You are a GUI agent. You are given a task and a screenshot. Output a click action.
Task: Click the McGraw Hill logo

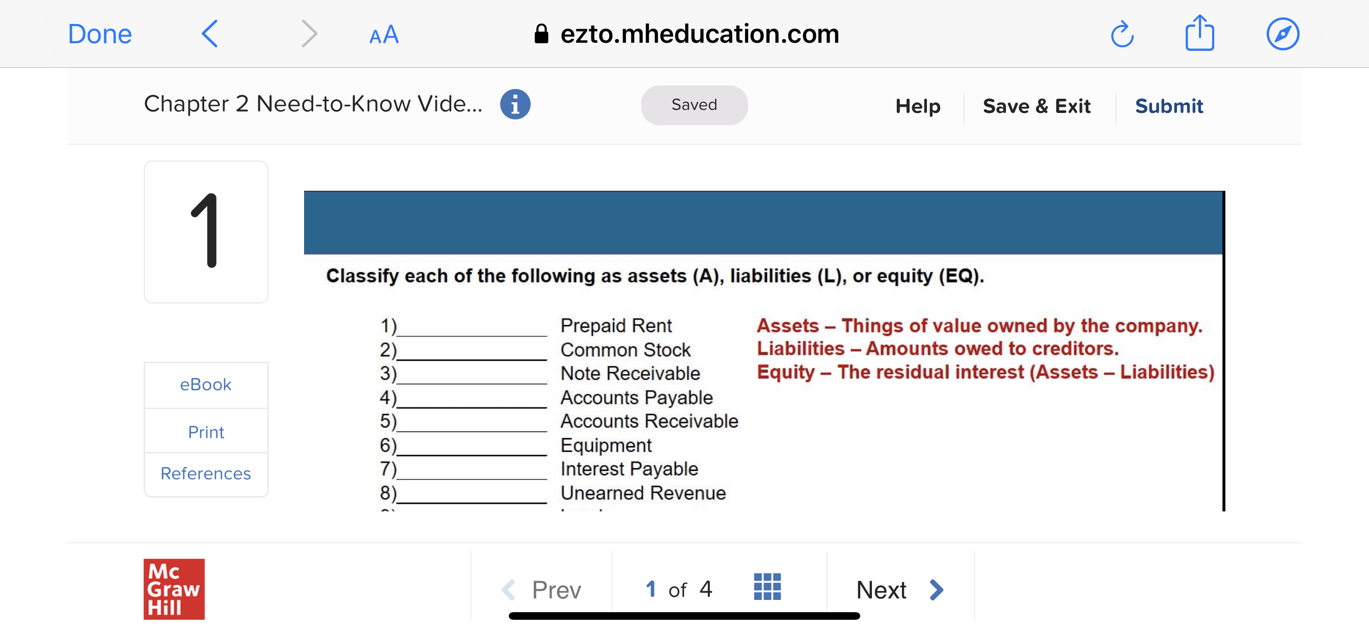174,588
